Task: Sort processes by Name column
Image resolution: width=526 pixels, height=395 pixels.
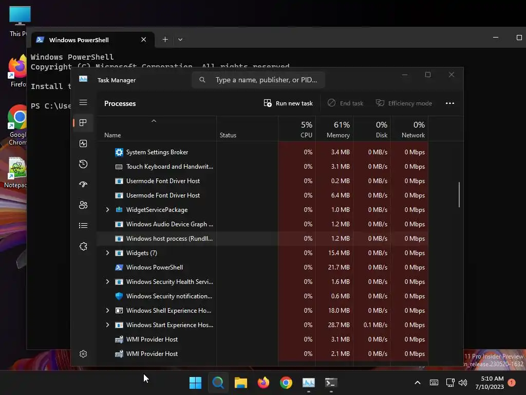Action: coord(112,135)
